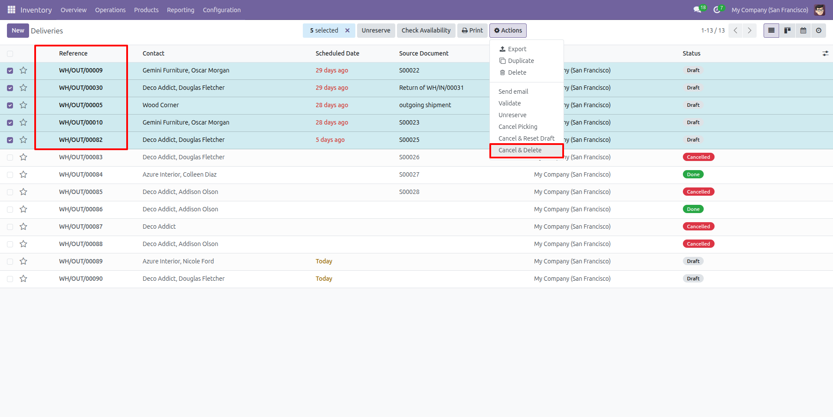Open the Overview menu link
The image size is (833, 417).
(73, 10)
